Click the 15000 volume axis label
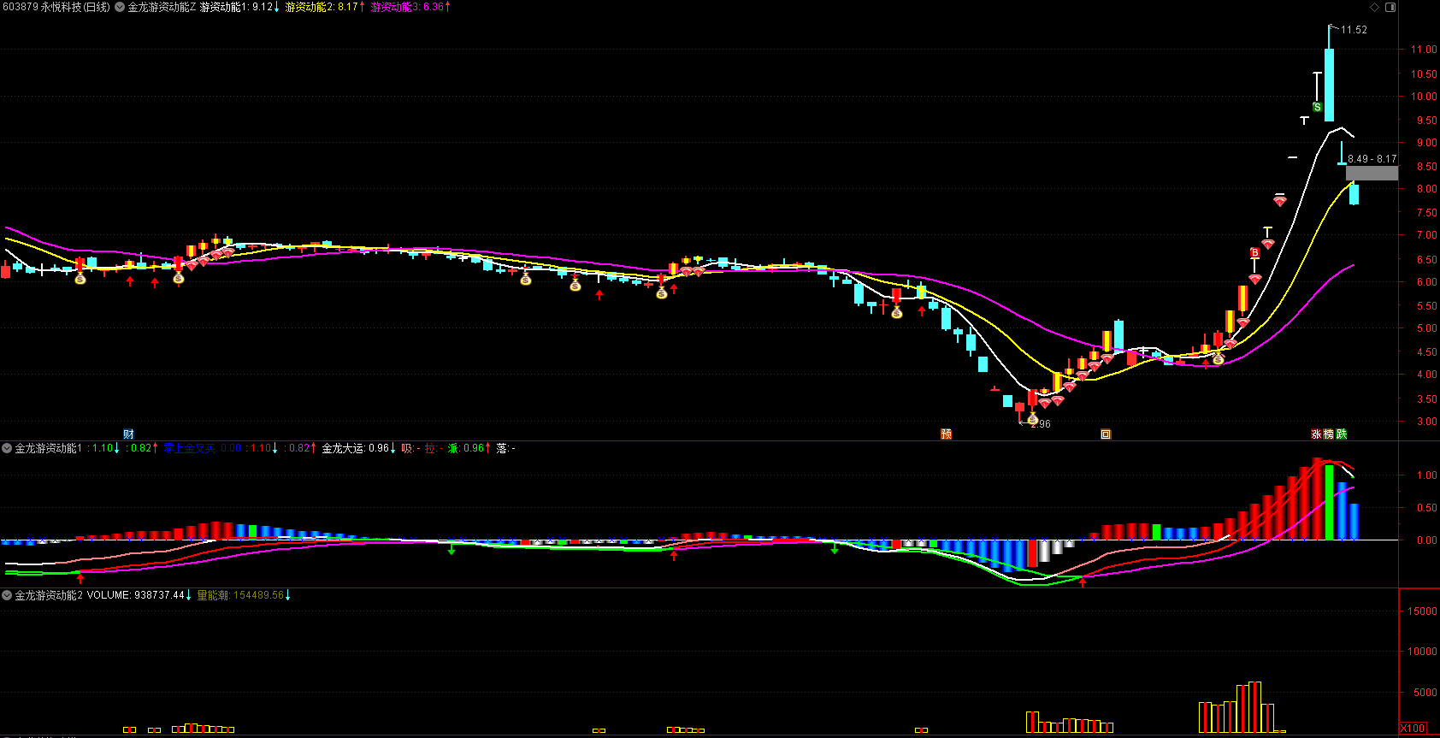The width and height of the screenshot is (1440, 738). 1422,611
